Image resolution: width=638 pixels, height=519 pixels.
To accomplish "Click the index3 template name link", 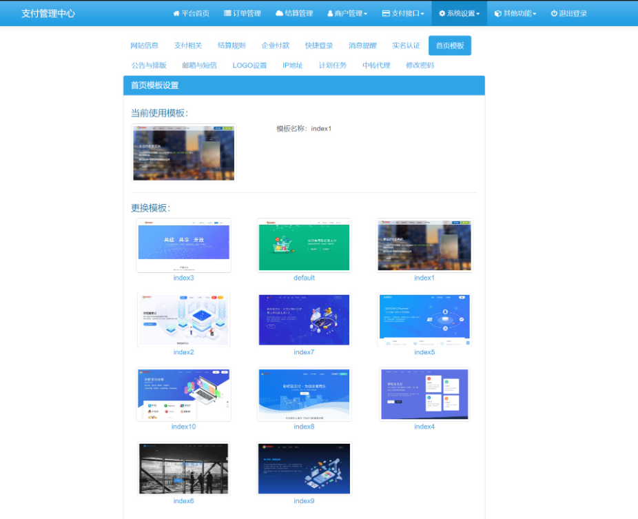I will (x=183, y=278).
